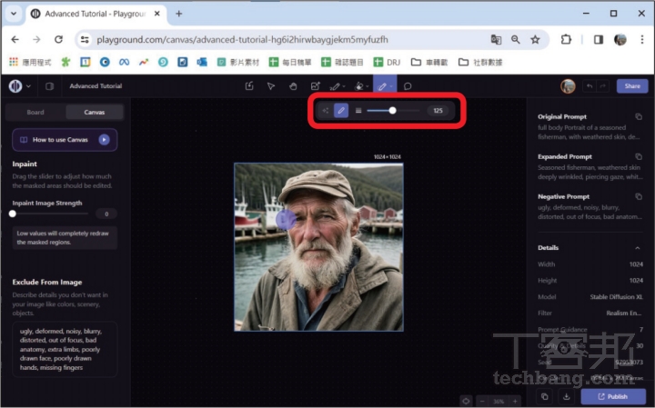Choose the pencil mask brush option
The image size is (655, 408).
click(x=341, y=111)
